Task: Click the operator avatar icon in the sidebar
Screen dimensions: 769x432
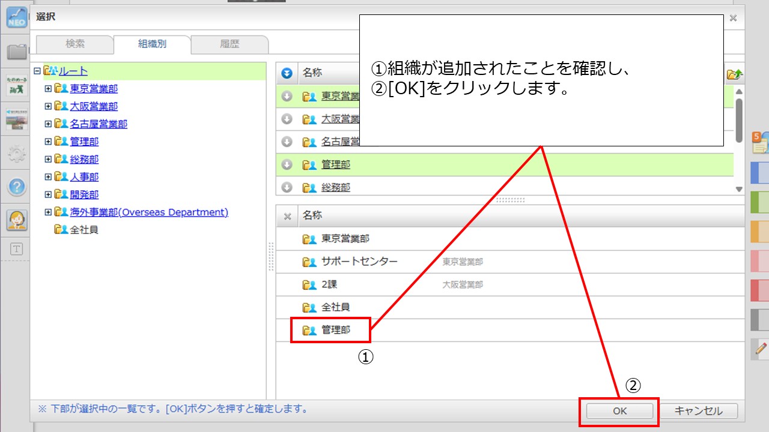Action: [17, 220]
